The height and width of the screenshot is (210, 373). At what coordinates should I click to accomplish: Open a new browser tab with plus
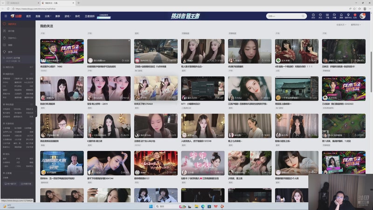tap(78, 3)
